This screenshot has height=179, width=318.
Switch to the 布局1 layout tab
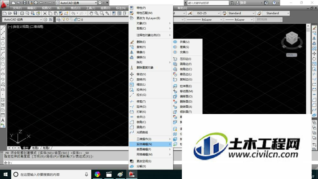tap(35, 148)
